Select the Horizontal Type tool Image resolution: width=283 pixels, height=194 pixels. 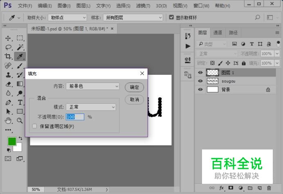click(x=20, y=103)
